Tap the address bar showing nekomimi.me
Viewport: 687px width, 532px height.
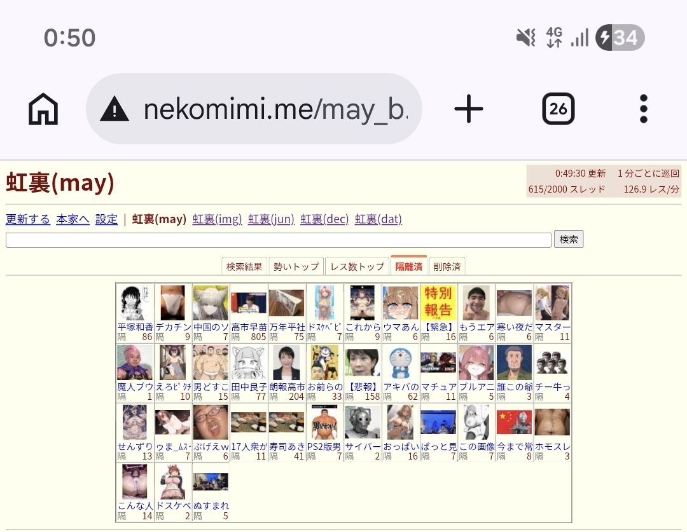(x=254, y=109)
